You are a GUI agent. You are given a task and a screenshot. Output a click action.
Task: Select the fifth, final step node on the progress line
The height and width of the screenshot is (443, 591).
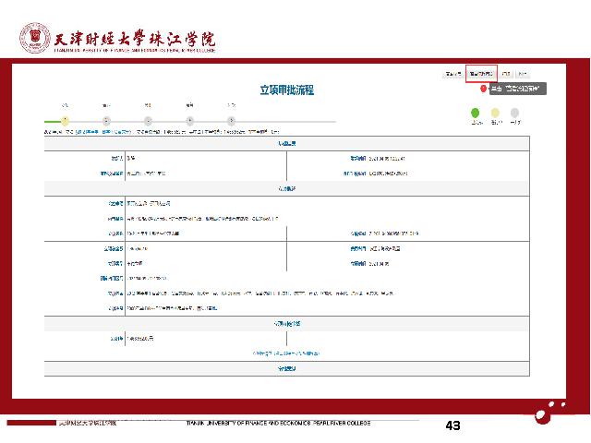click(x=231, y=121)
